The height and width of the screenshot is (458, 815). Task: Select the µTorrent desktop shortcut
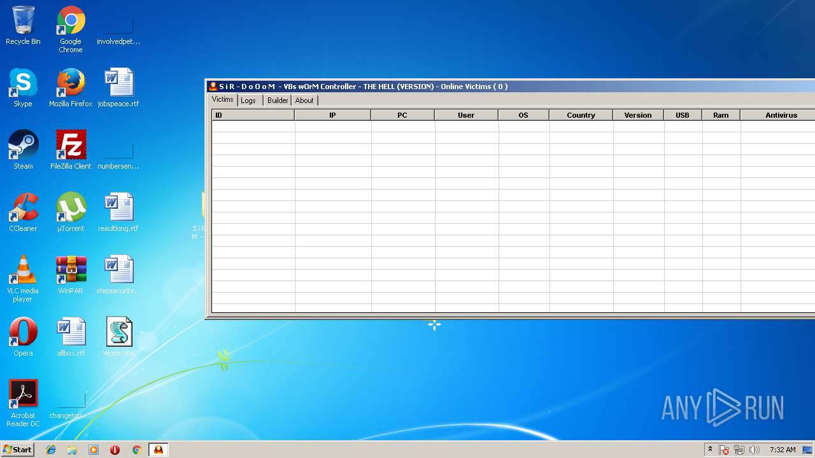71,212
